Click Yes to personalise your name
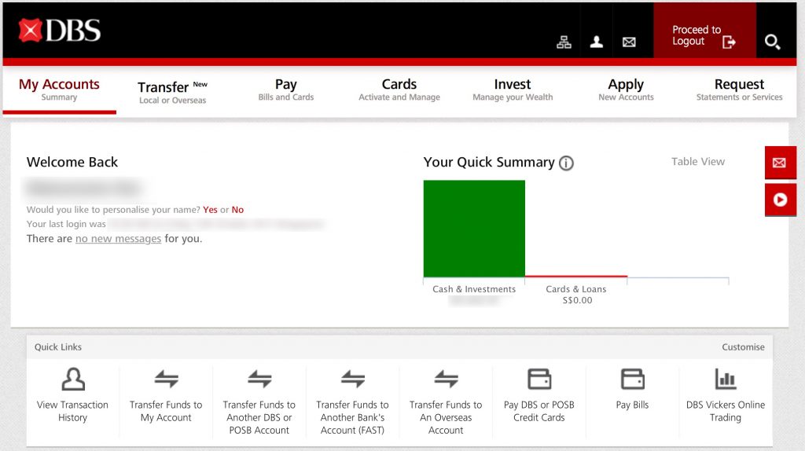Viewport: 805px width, 451px height. [x=210, y=209]
